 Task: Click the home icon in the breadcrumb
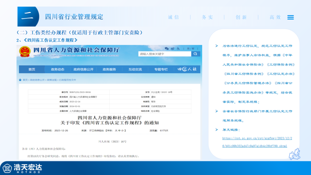pos(20,80)
